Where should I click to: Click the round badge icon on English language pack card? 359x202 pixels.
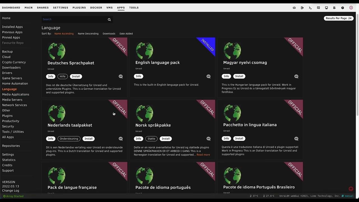(208, 76)
